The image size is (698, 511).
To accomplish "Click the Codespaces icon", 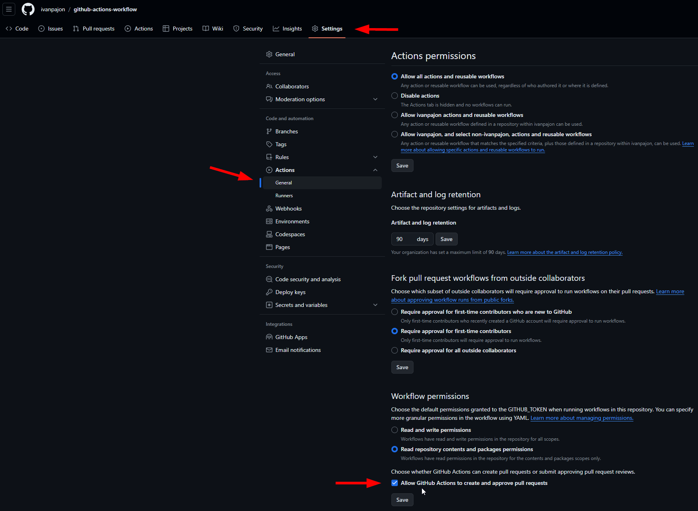I will (x=269, y=234).
